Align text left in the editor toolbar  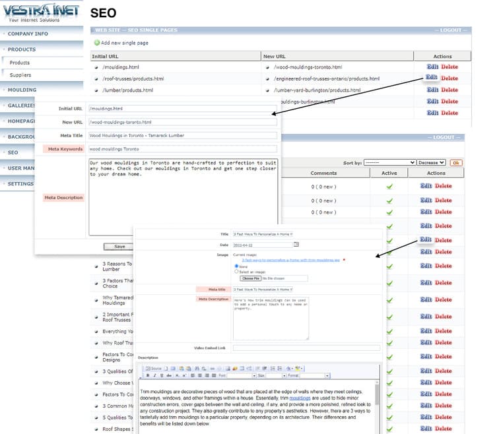pyautogui.click(x=192, y=375)
